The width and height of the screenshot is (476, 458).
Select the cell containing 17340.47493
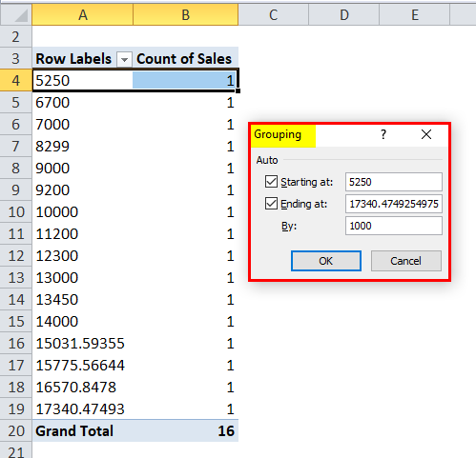[83, 409]
